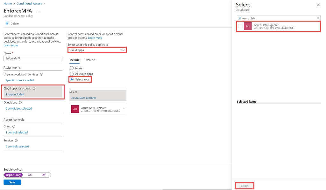The width and height of the screenshot is (326, 190).
Task: Click the Save button
Action: [12, 182]
